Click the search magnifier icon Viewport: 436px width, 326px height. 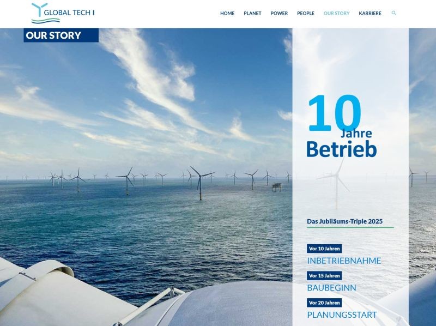pyautogui.click(x=394, y=13)
